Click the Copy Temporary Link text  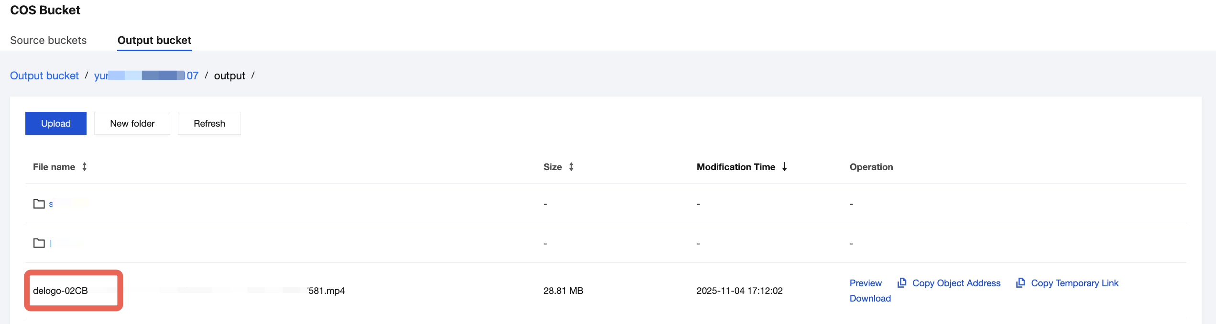1074,283
